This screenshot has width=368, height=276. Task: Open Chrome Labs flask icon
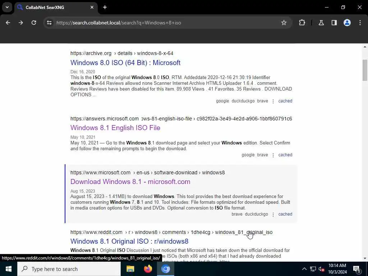tap(321, 23)
